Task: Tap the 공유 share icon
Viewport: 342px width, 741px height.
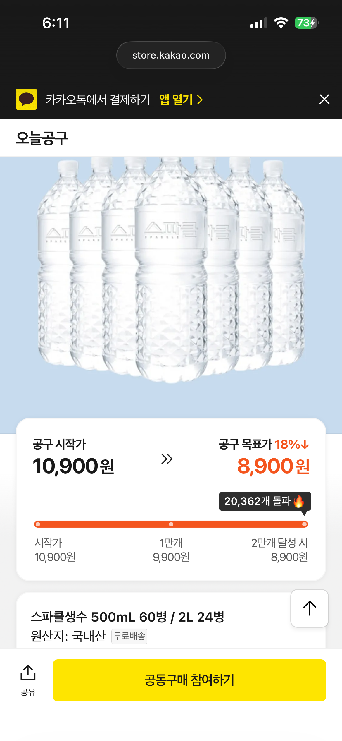Action: (x=28, y=680)
